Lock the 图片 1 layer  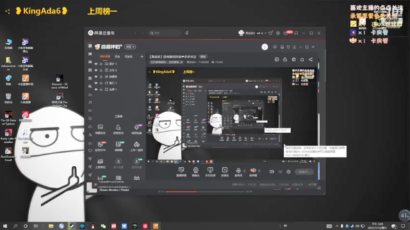coord(101,64)
